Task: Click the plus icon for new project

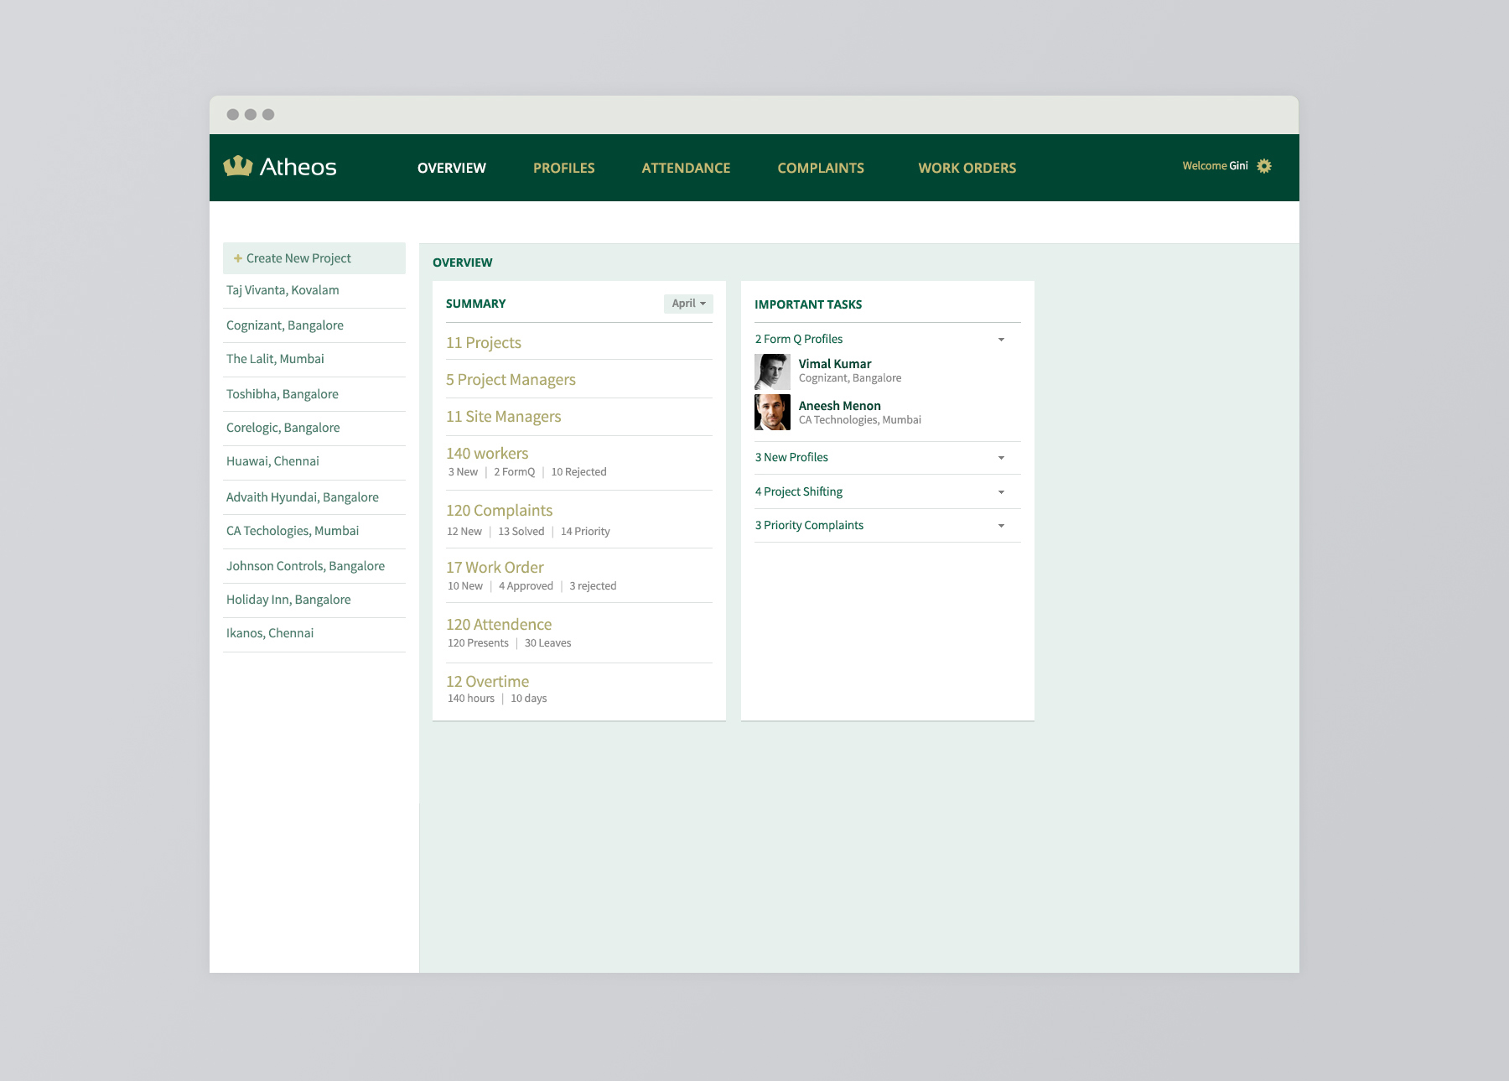Action: tap(237, 258)
